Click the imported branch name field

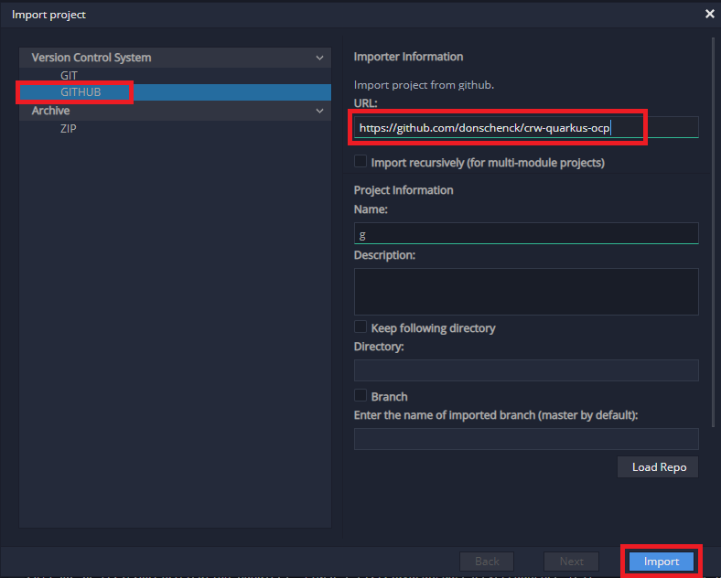coord(526,439)
